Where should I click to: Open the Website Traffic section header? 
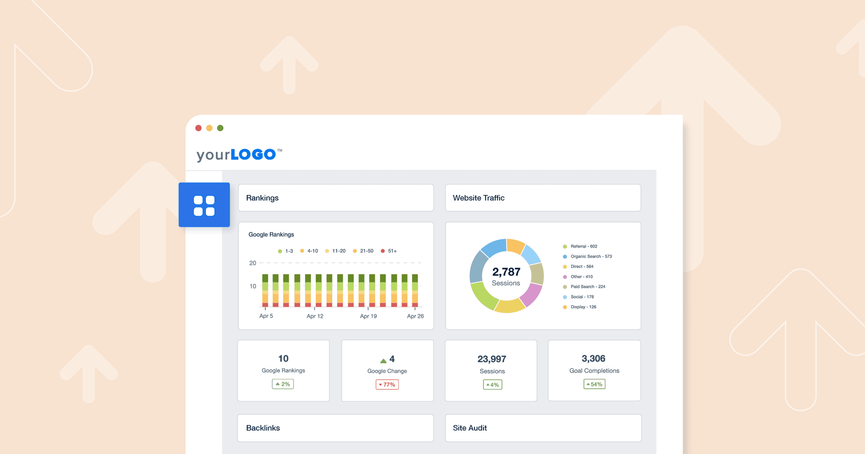543,198
